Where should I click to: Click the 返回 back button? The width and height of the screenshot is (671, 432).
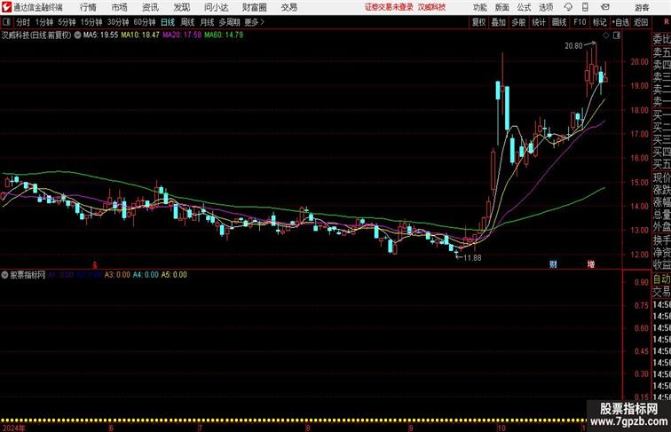(x=641, y=22)
